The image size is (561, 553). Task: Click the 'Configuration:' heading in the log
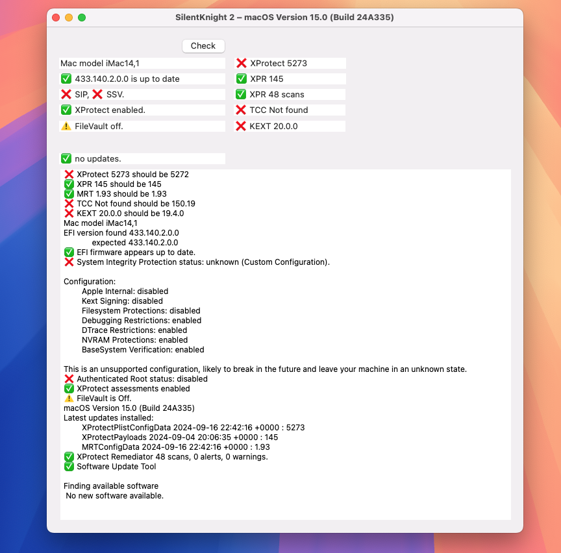click(x=90, y=282)
